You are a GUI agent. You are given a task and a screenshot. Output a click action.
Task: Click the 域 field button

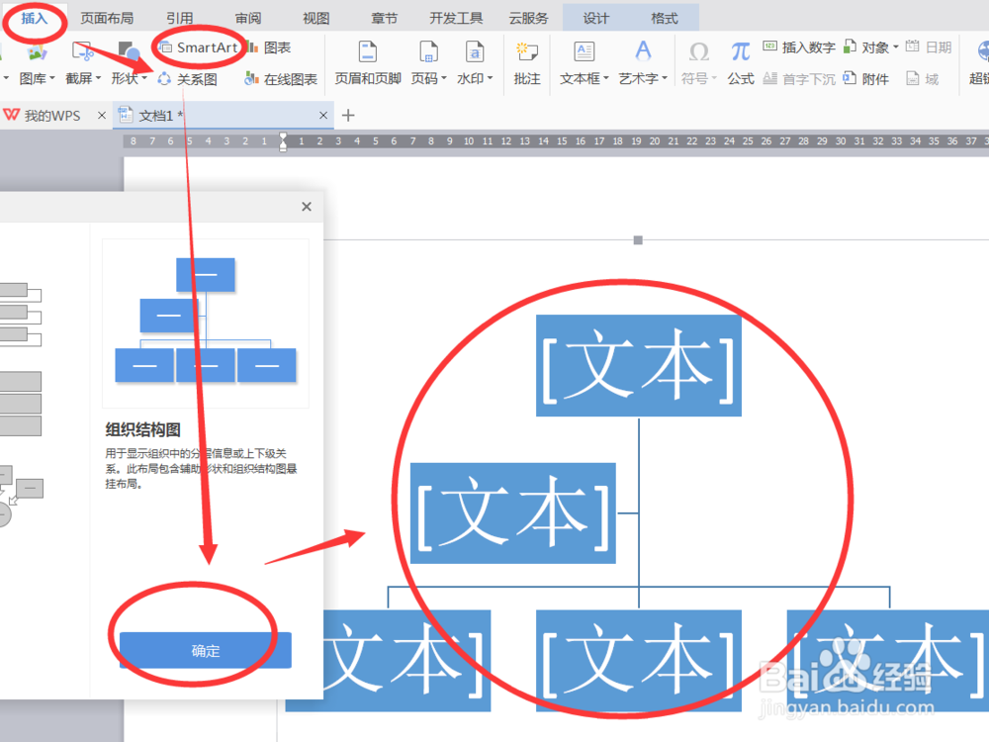[922, 79]
